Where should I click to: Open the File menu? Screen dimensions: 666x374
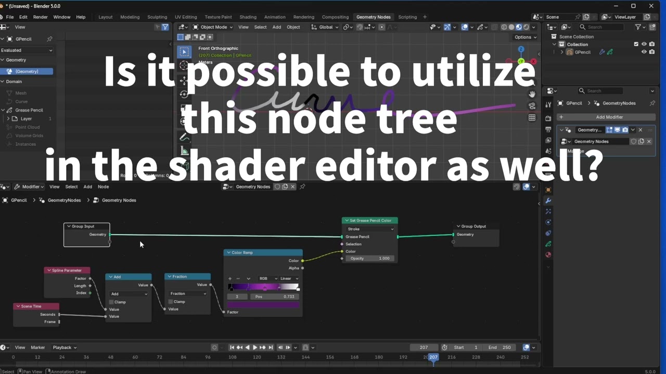[10, 17]
